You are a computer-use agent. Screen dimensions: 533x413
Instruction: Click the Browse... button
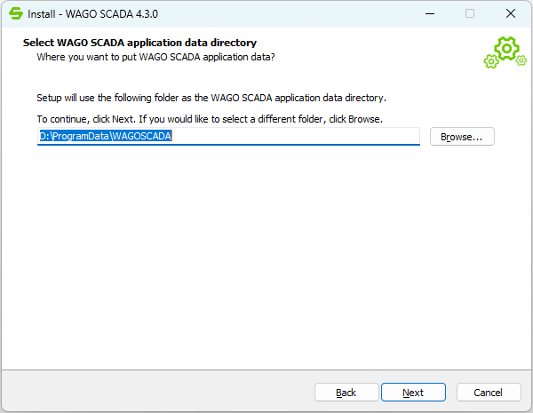coord(462,137)
